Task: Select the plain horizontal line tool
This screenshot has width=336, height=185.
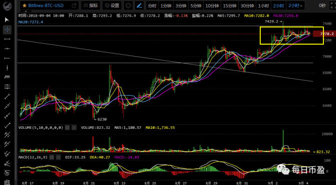Action: click(x=7, y=58)
